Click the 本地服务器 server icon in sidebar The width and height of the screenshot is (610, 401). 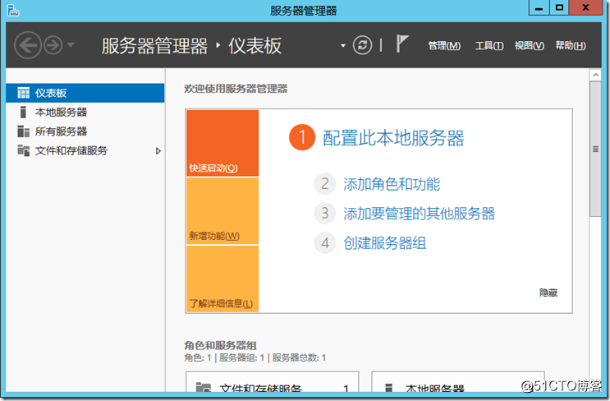23,112
